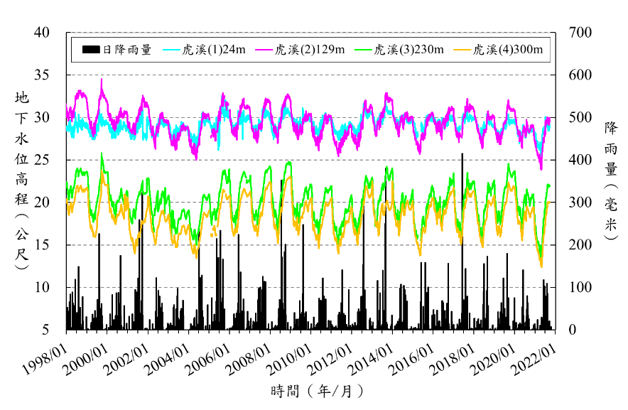Click the 虎溪(2)129m legend label
The width and height of the screenshot is (628, 410).
(310, 50)
